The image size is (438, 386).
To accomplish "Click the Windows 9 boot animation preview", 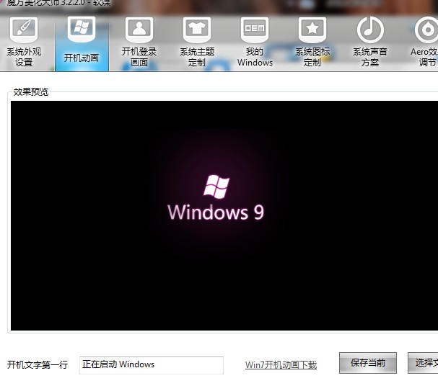I will pyautogui.click(x=224, y=216).
